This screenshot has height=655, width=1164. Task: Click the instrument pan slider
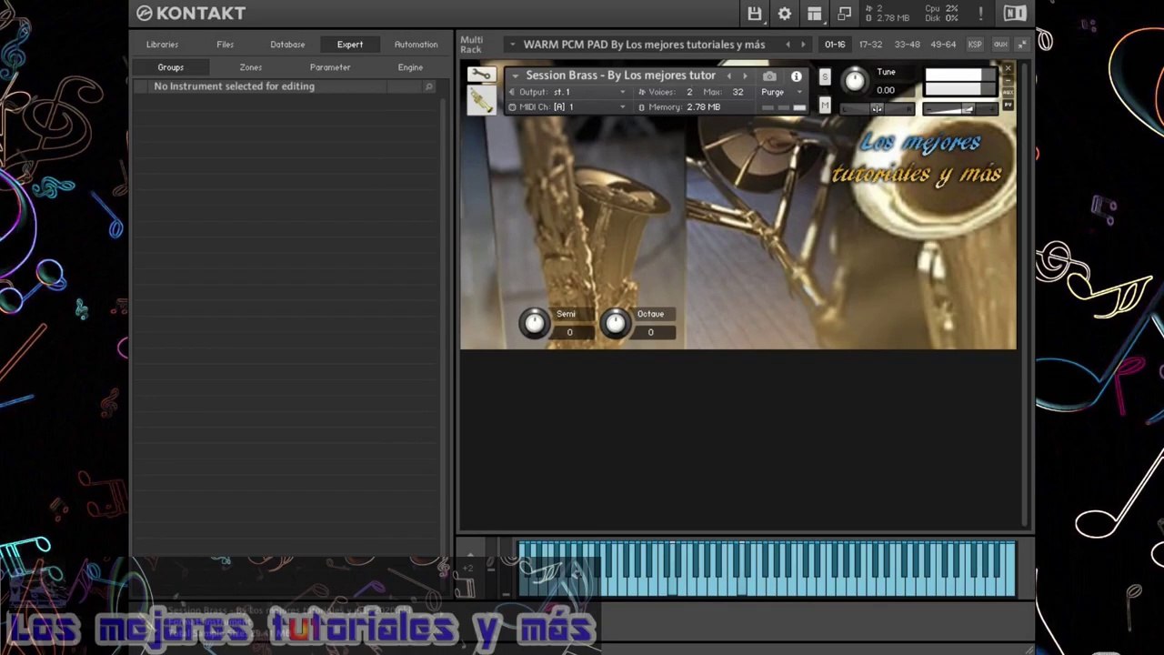coord(876,109)
